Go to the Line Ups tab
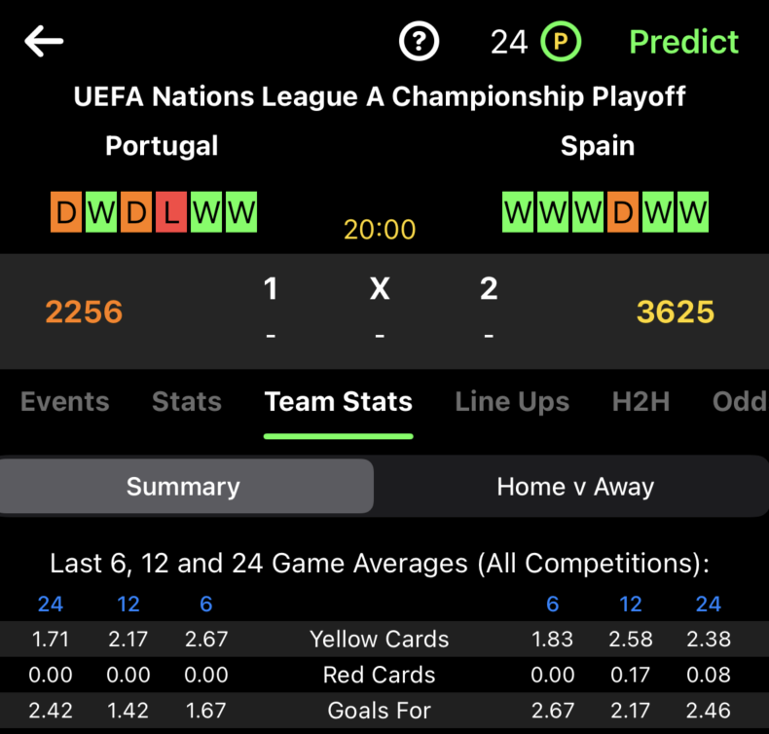 (x=512, y=402)
